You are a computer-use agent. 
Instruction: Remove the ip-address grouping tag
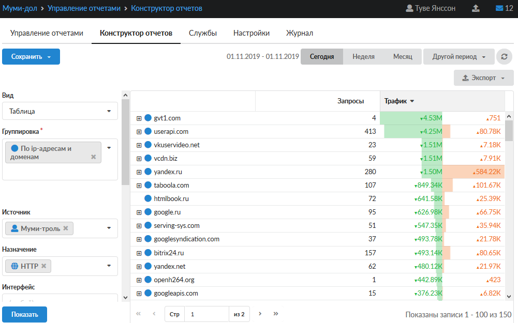(93, 157)
